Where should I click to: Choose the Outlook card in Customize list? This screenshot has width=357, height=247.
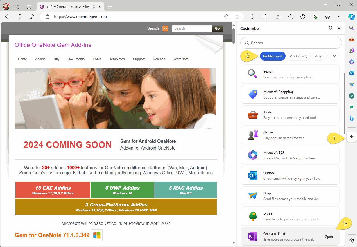point(290,175)
